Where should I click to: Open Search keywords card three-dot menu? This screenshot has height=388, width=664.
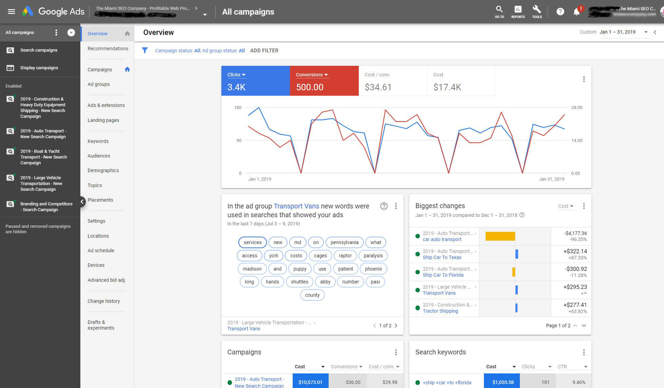pos(584,352)
